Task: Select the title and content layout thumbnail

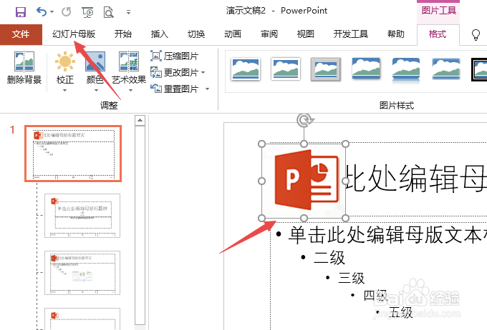Action: [x=82, y=273]
